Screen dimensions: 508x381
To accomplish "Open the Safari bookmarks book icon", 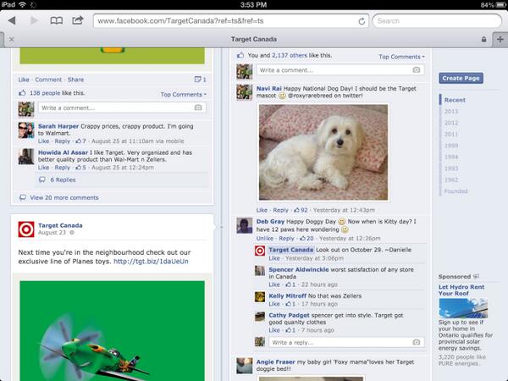I will pyautogui.click(x=57, y=20).
